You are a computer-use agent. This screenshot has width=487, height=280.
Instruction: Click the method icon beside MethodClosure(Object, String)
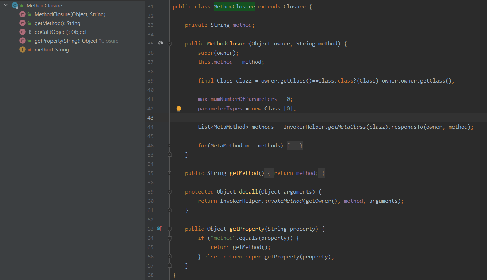[x=23, y=14]
